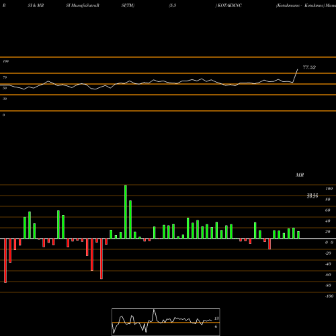Image resolution: width=336 pixels, height=336 pixels.
Task: Click the 70 level label on RSI axis
Action: coord(5,77)
